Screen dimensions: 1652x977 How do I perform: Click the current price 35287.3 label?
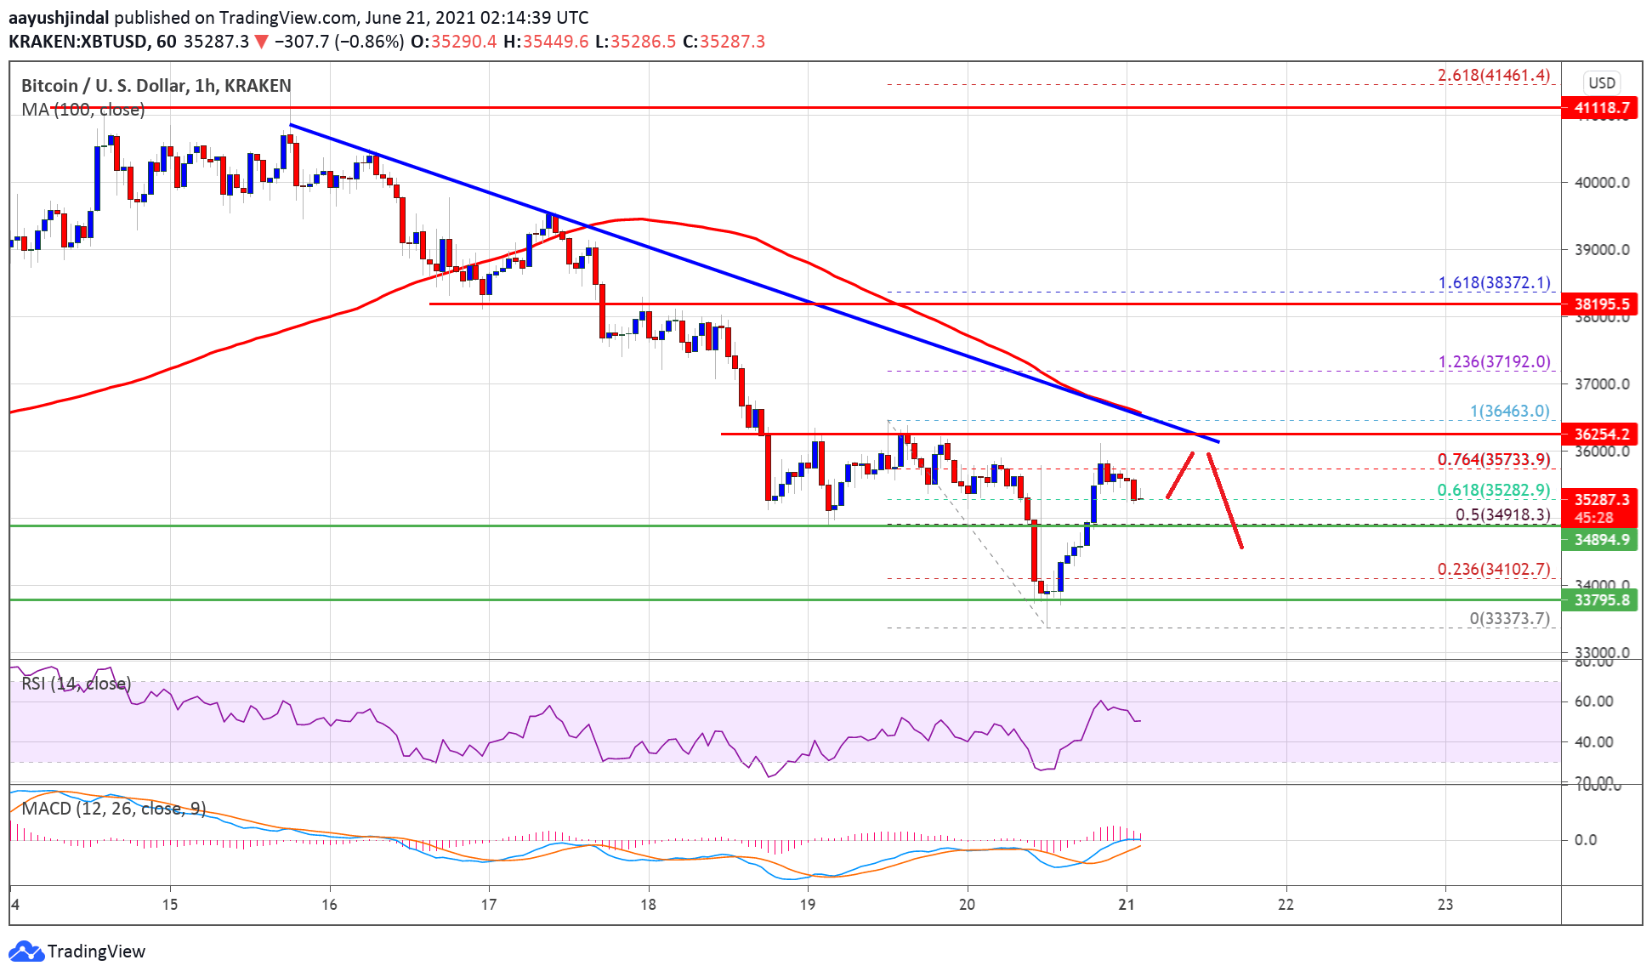(1600, 499)
